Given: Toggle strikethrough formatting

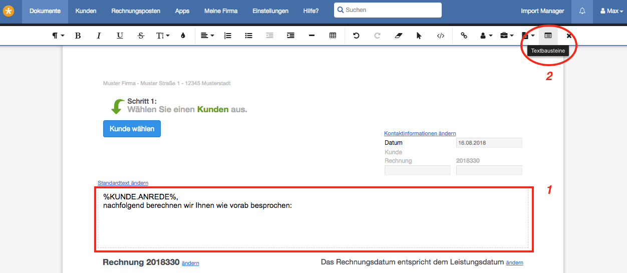Looking at the screenshot, I should (141, 36).
